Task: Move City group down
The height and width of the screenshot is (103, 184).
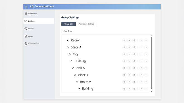Action: tap(146, 54)
